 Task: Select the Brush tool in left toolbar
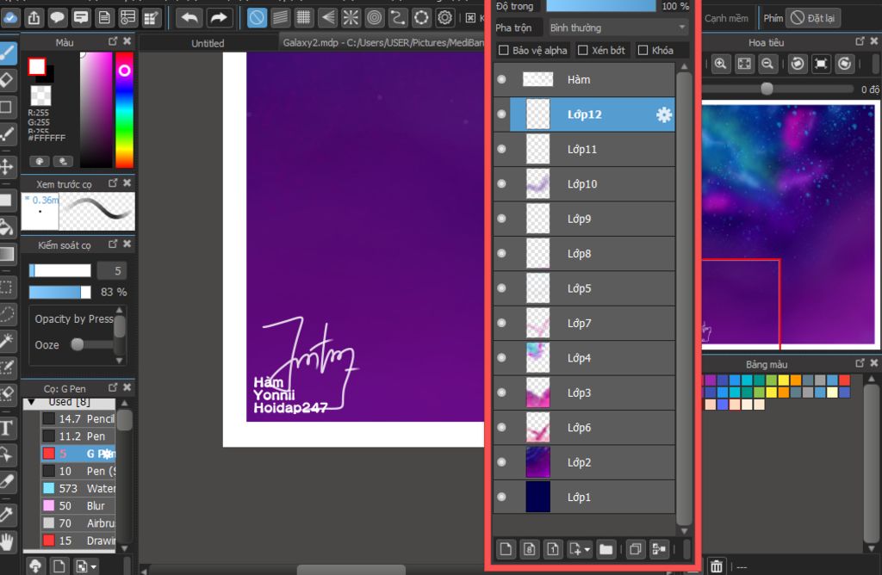7,53
